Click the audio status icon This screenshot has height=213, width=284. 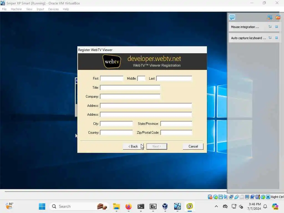(226, 197)
